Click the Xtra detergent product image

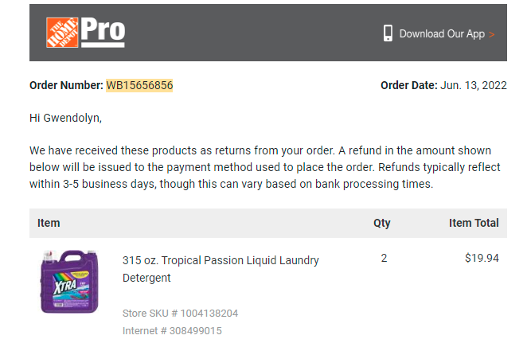[69, 282]
